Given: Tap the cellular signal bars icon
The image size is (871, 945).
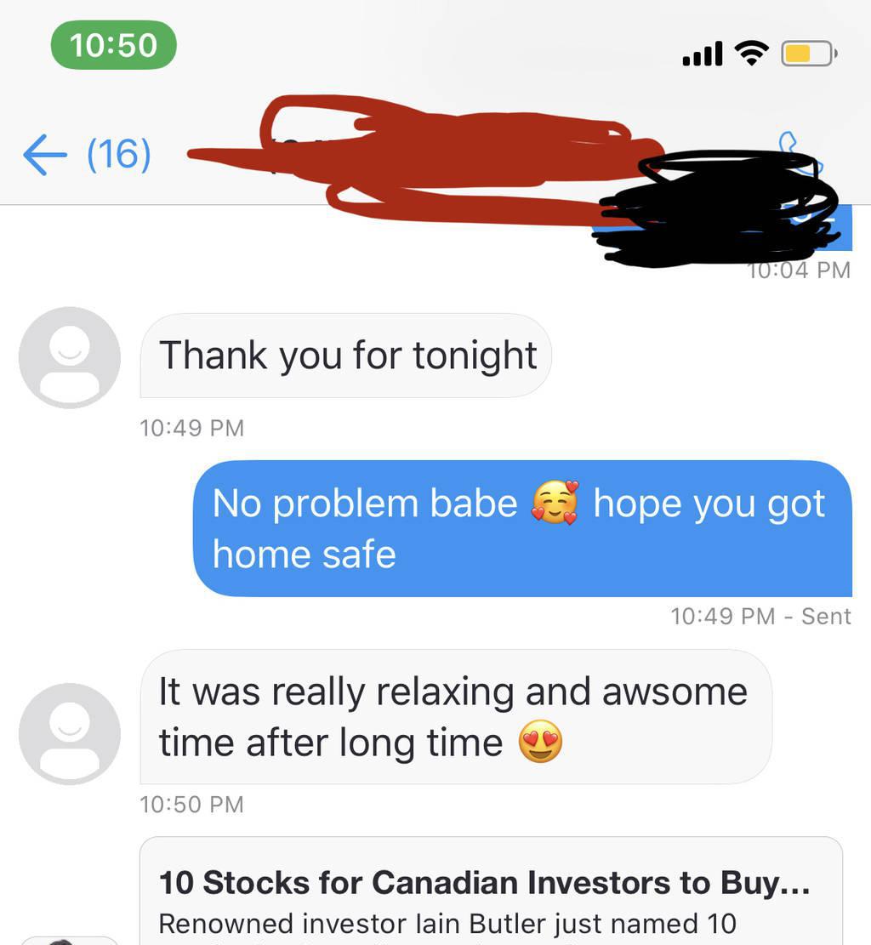Looking at the screenshot, I should point(703,54).
